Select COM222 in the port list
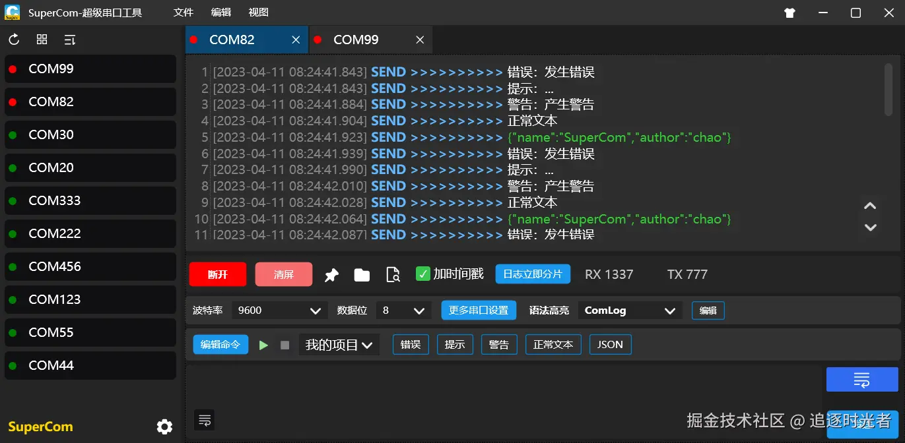This screenshot has width=905, height=443. coord(90,233)
